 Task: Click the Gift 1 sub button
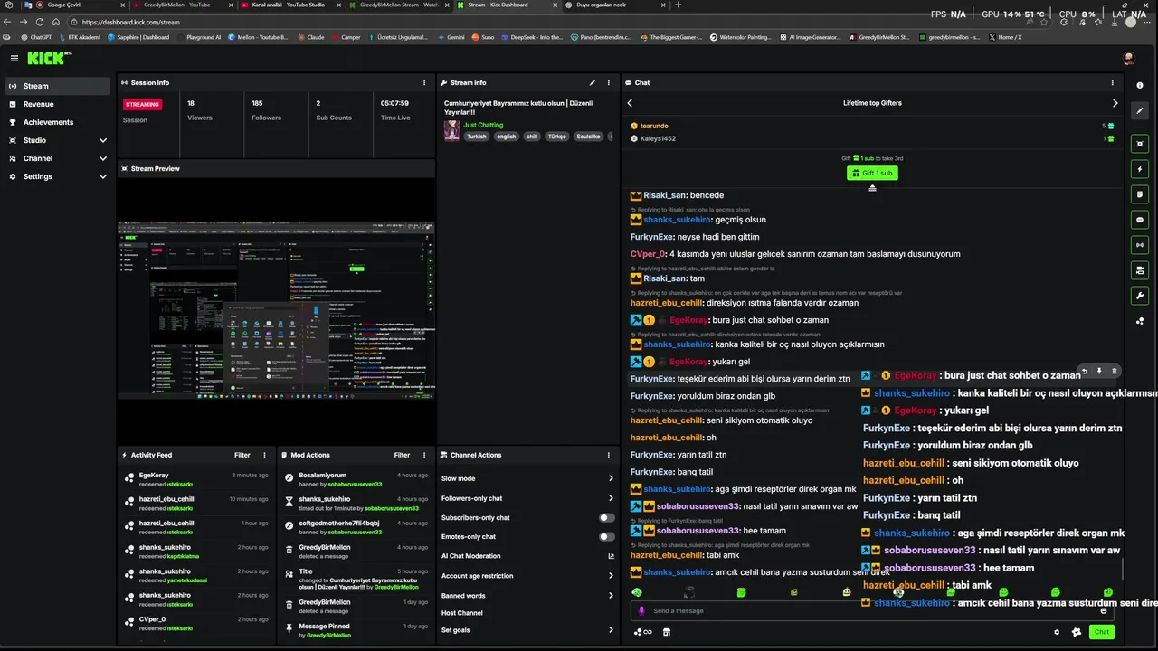(x=872, y=173)
